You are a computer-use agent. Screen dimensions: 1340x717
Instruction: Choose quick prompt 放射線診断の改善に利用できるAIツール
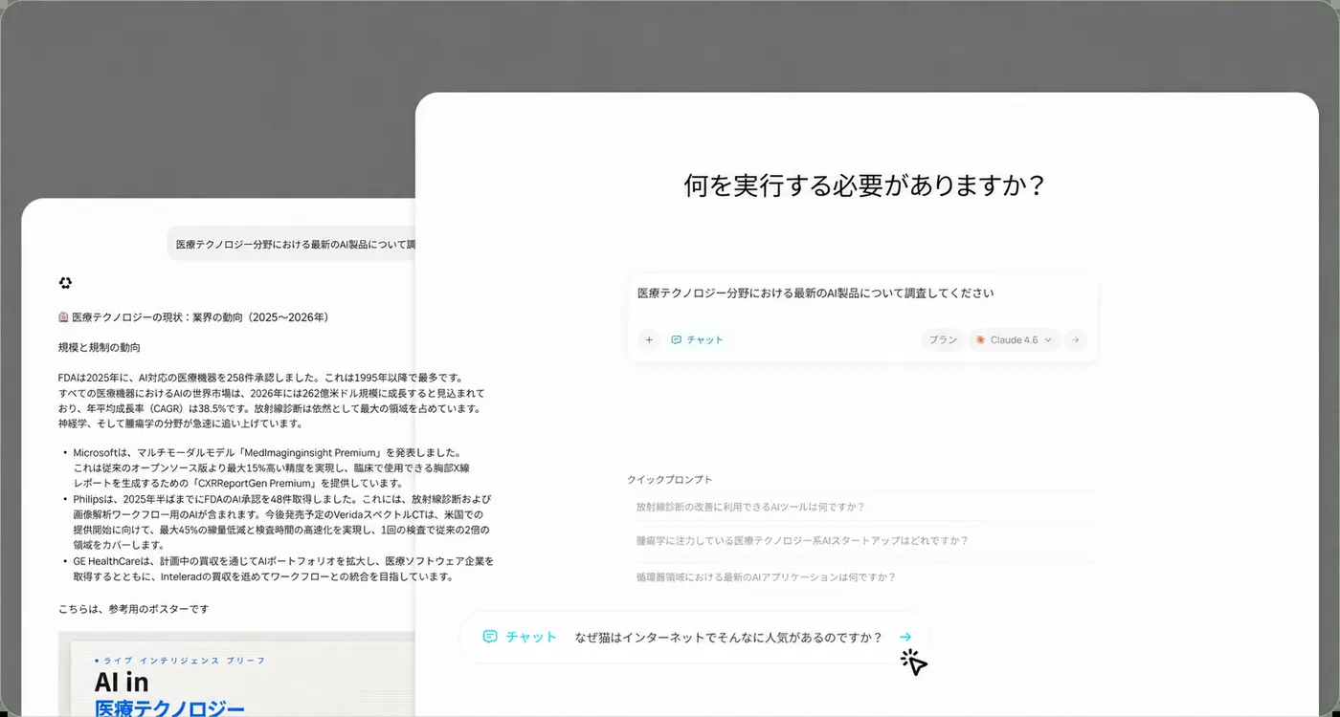(750, 507)
